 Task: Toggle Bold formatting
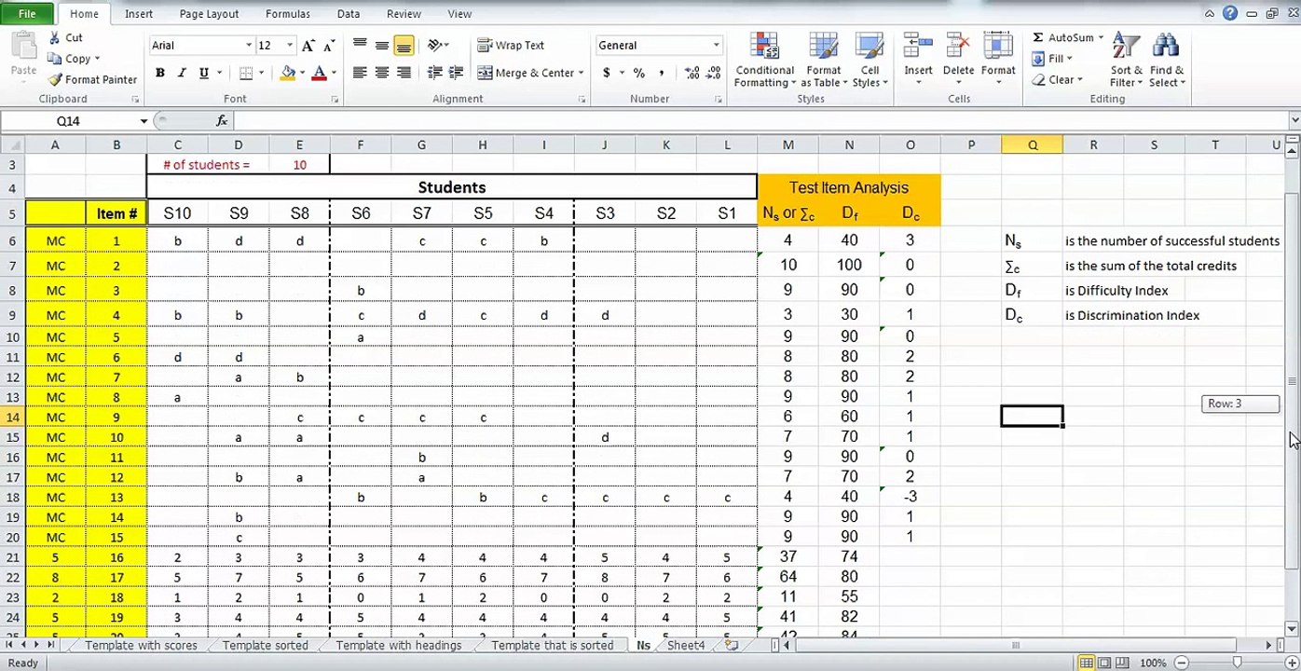[x=160, y=73]
